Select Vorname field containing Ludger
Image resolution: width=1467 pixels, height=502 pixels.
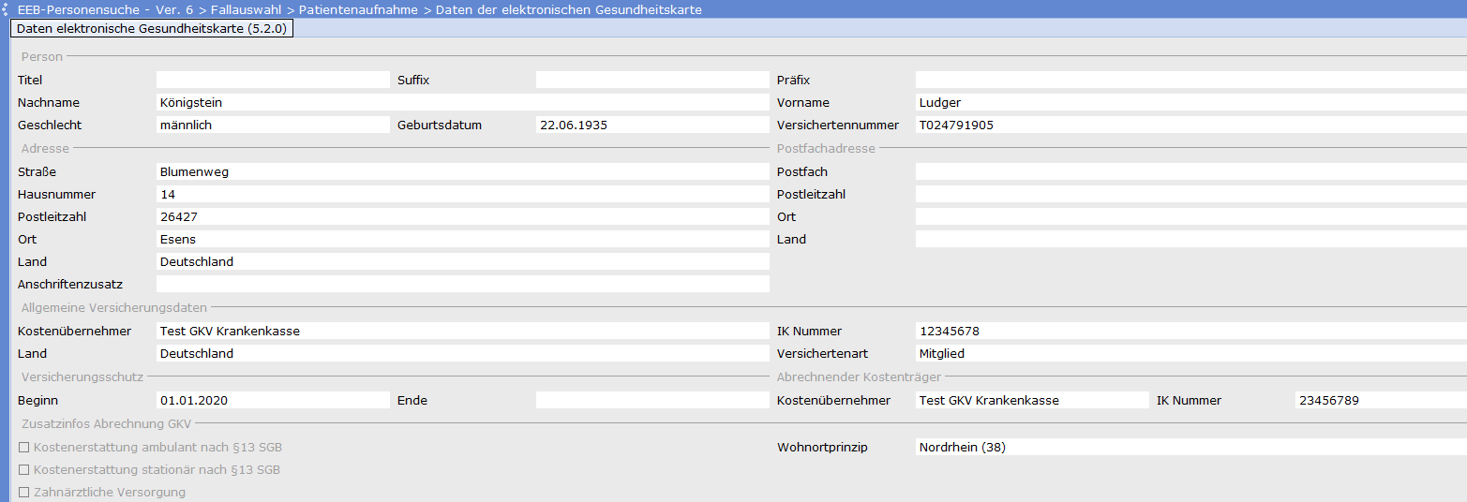coord(1191,103)
